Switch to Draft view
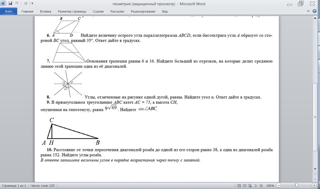This screenshot has height=189, width=320. point(261,186)
